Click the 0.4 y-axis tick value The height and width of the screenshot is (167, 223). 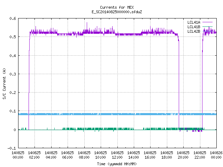pos(13,56)
